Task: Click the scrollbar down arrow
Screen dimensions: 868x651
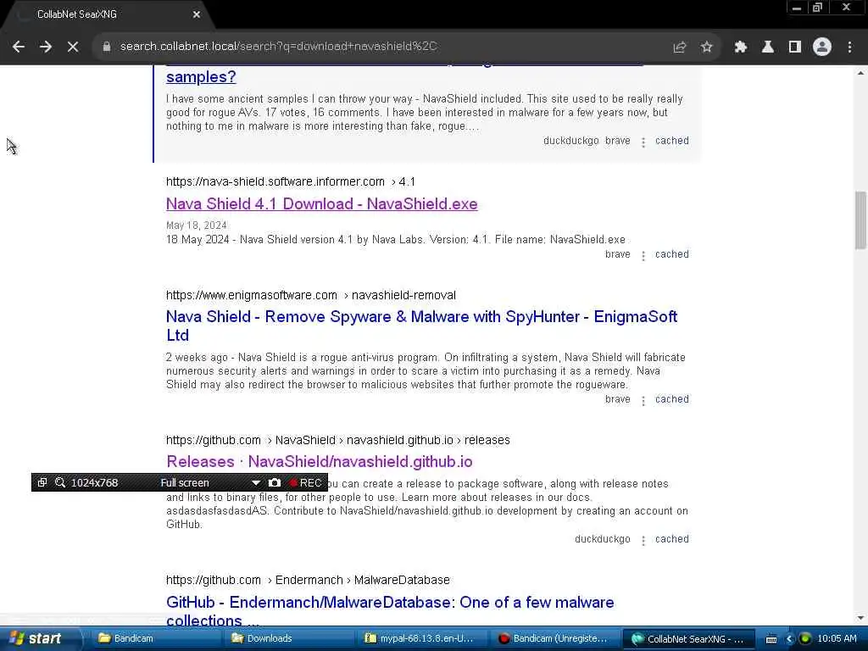Action: pyautogui.click(x=860, y=618)
